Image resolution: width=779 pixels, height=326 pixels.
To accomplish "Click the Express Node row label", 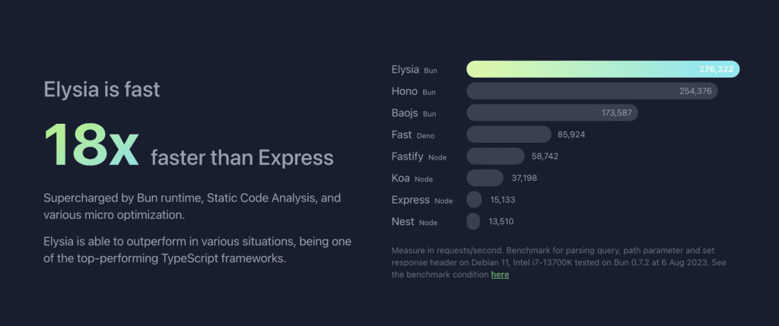I will (422, 200).
